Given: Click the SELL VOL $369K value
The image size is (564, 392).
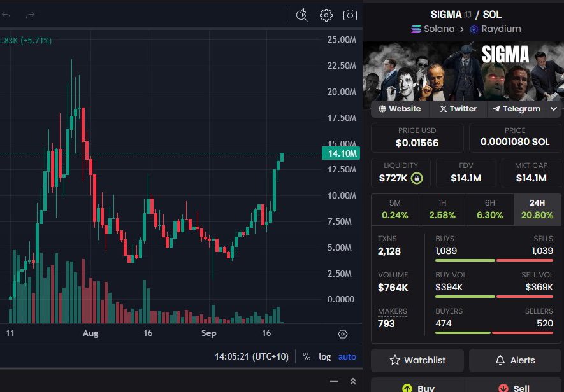Looking at the screenshot, I should 539,287.
